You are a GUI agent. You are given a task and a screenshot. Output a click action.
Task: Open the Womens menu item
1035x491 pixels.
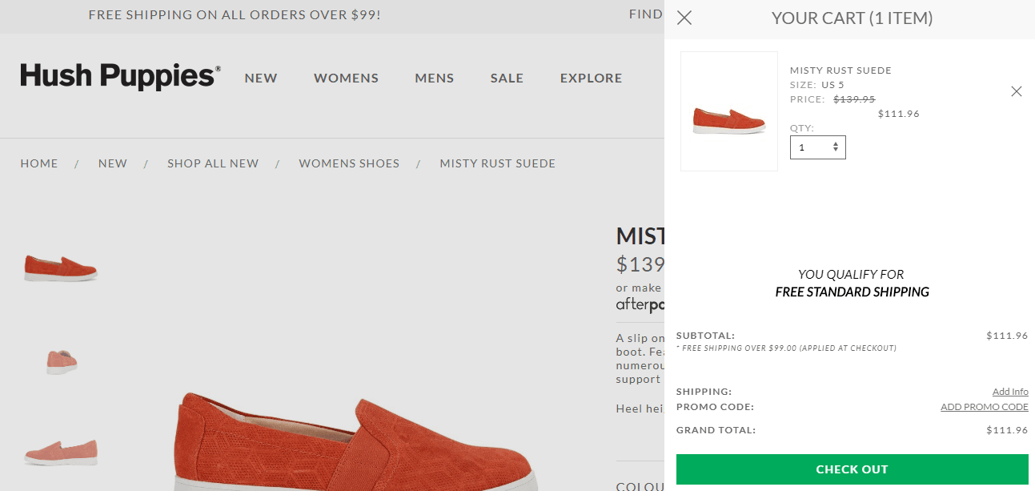346,78
